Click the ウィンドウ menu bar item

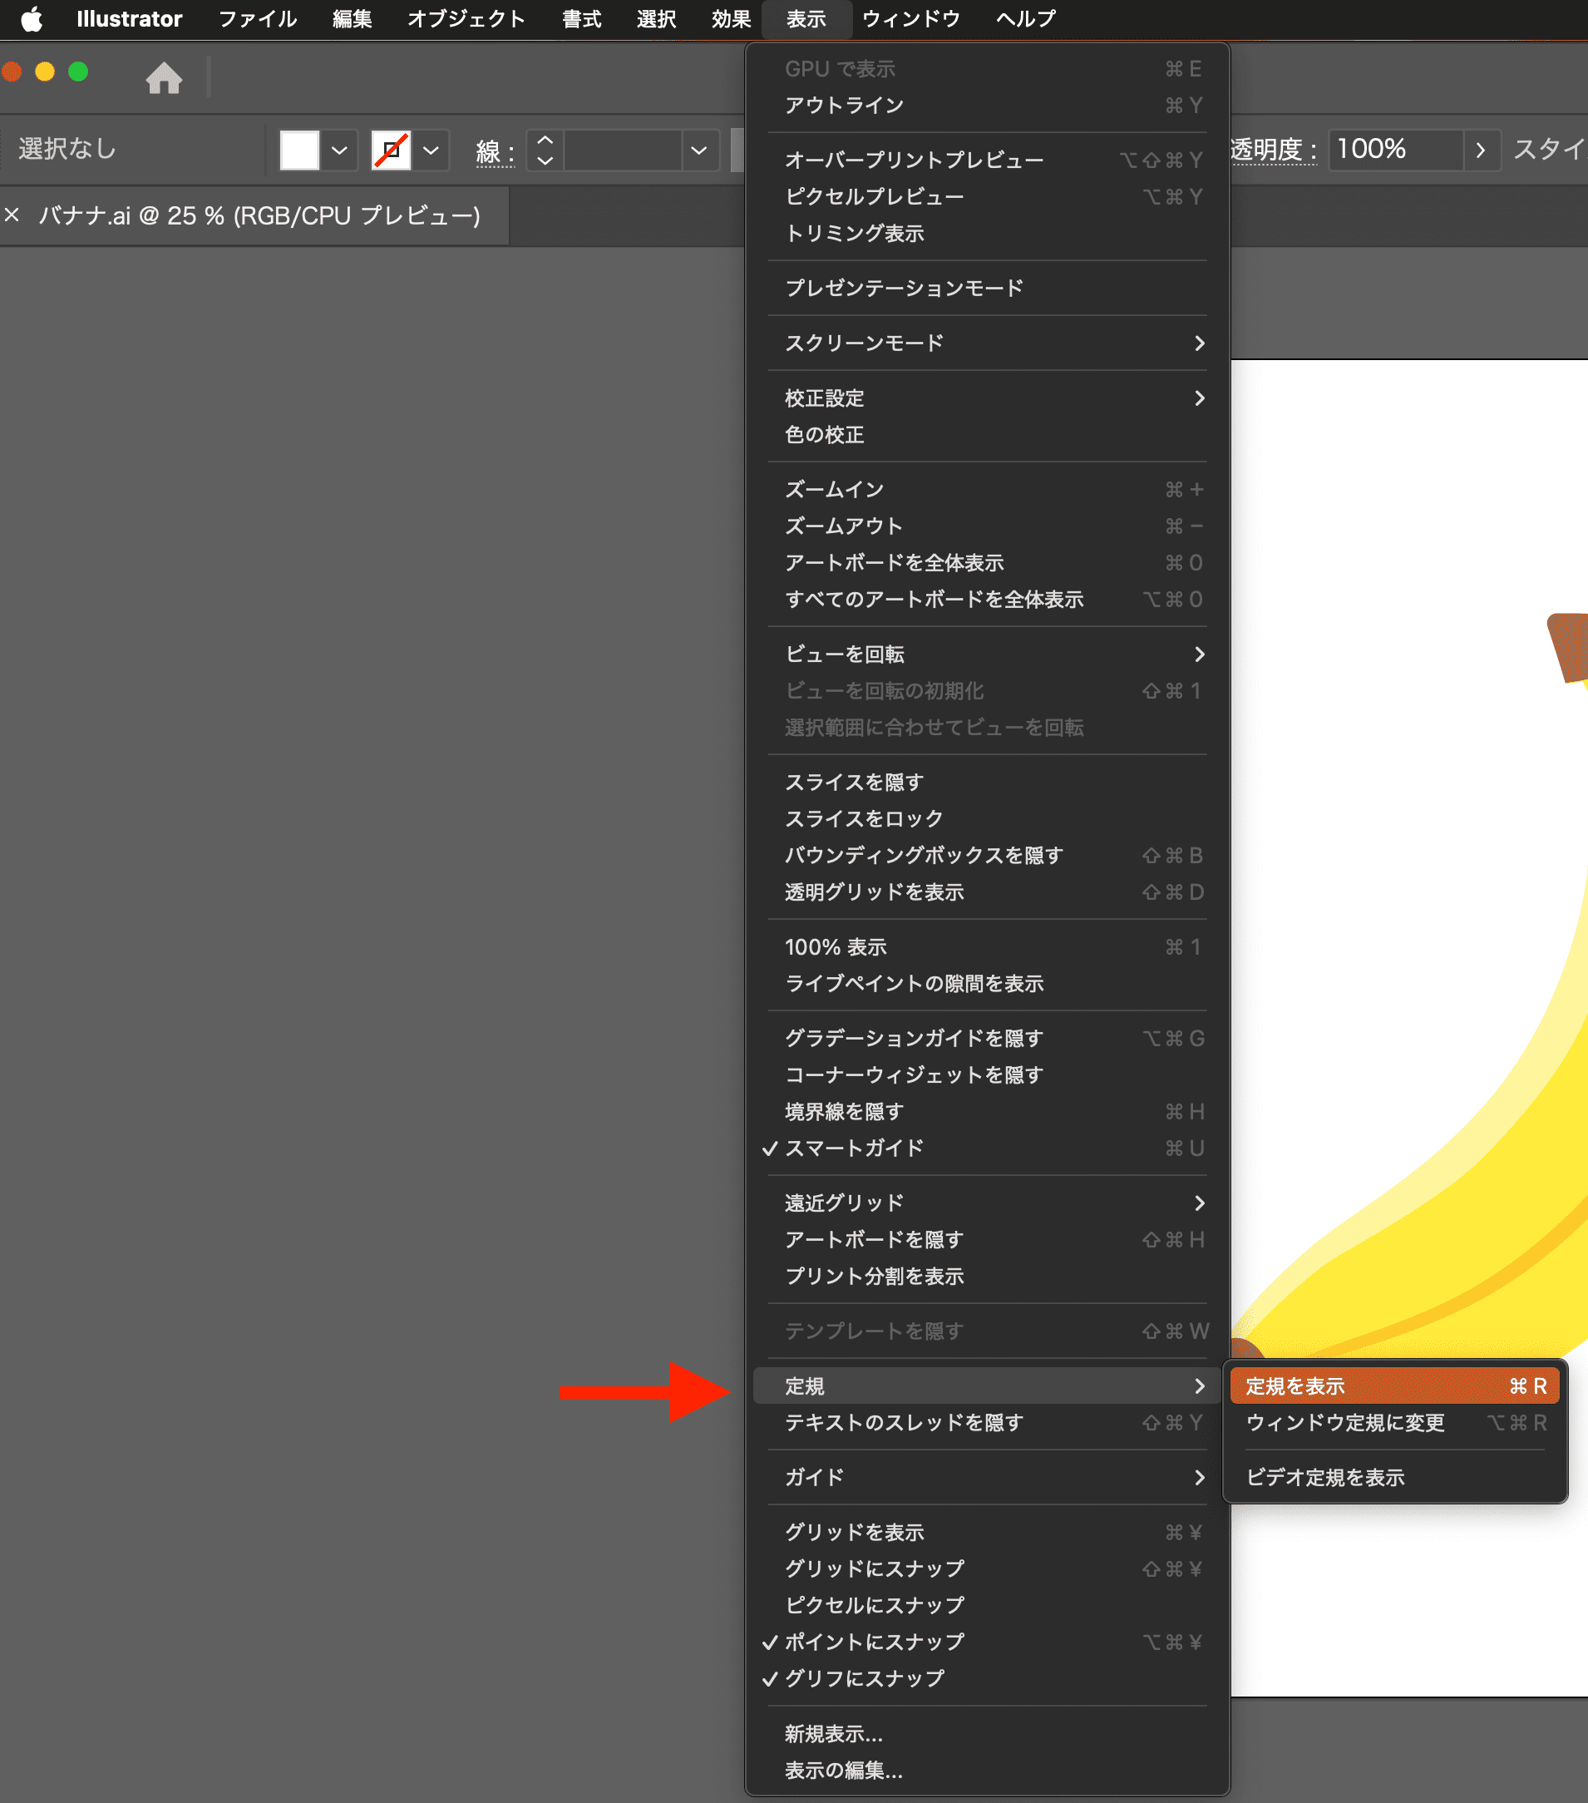tap(911, 18)
